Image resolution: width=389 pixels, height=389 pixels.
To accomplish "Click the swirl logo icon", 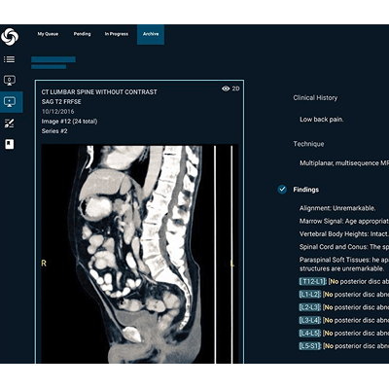I will 10,35.
